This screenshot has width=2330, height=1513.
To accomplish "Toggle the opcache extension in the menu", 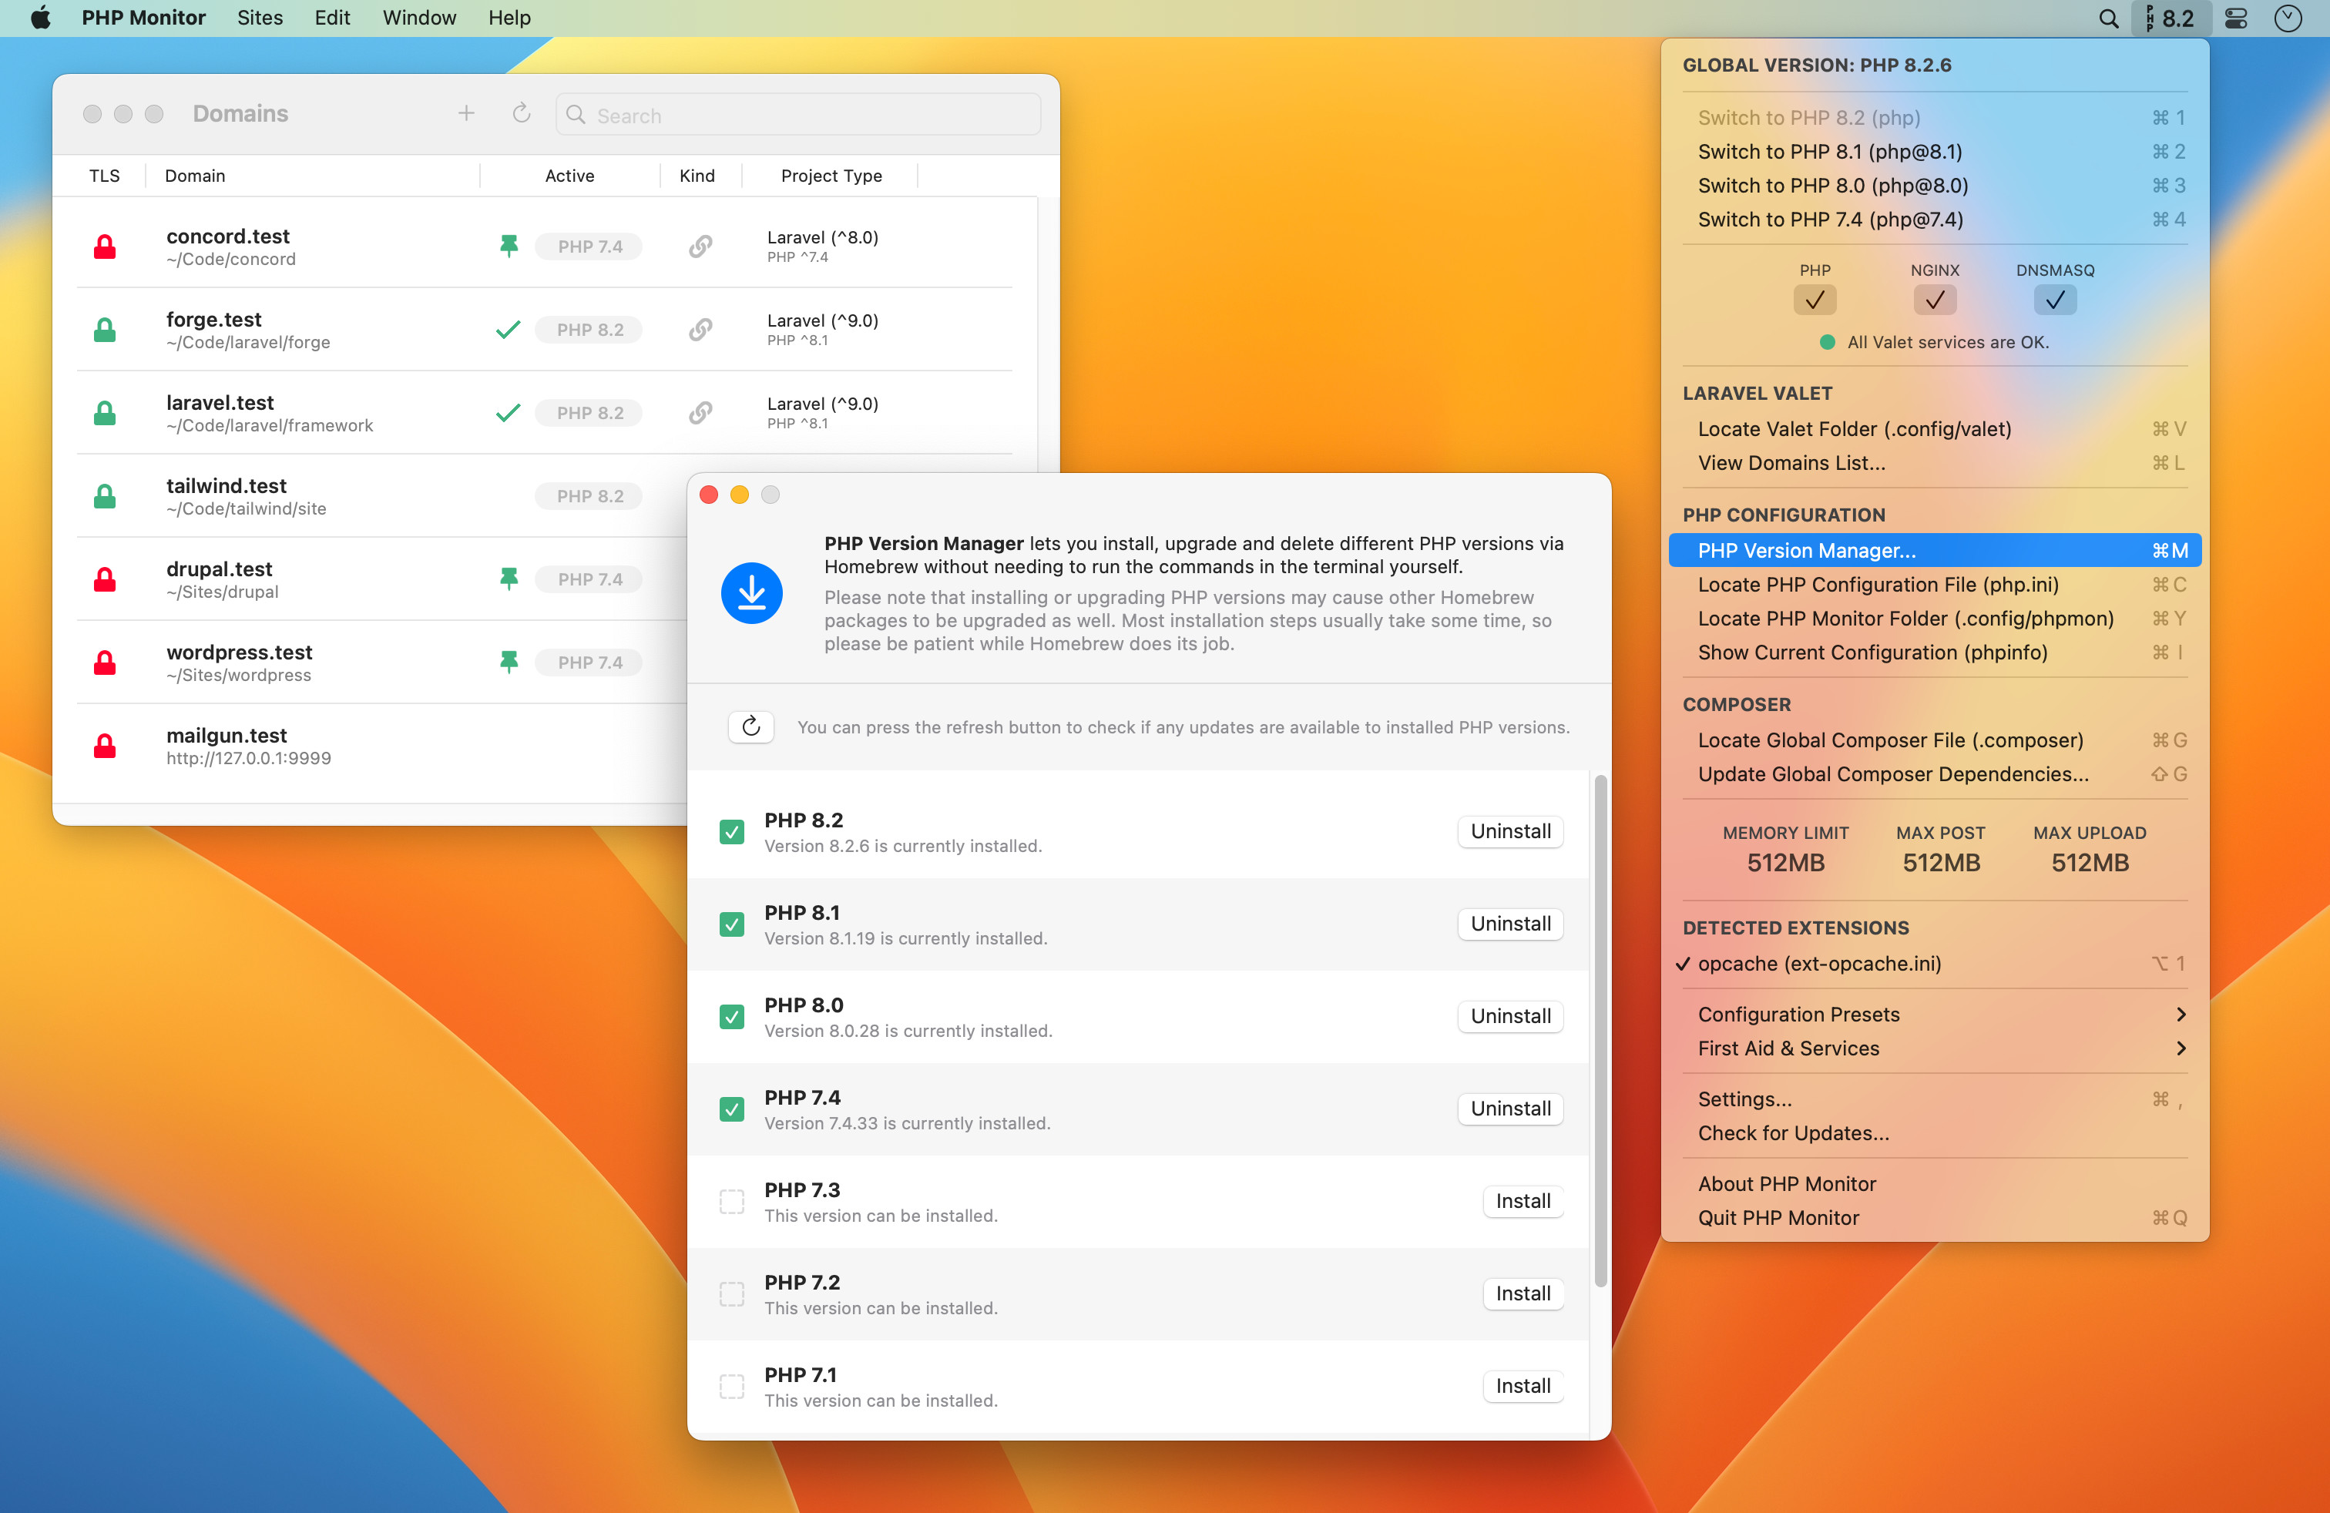I will (x=1935, y=963).
